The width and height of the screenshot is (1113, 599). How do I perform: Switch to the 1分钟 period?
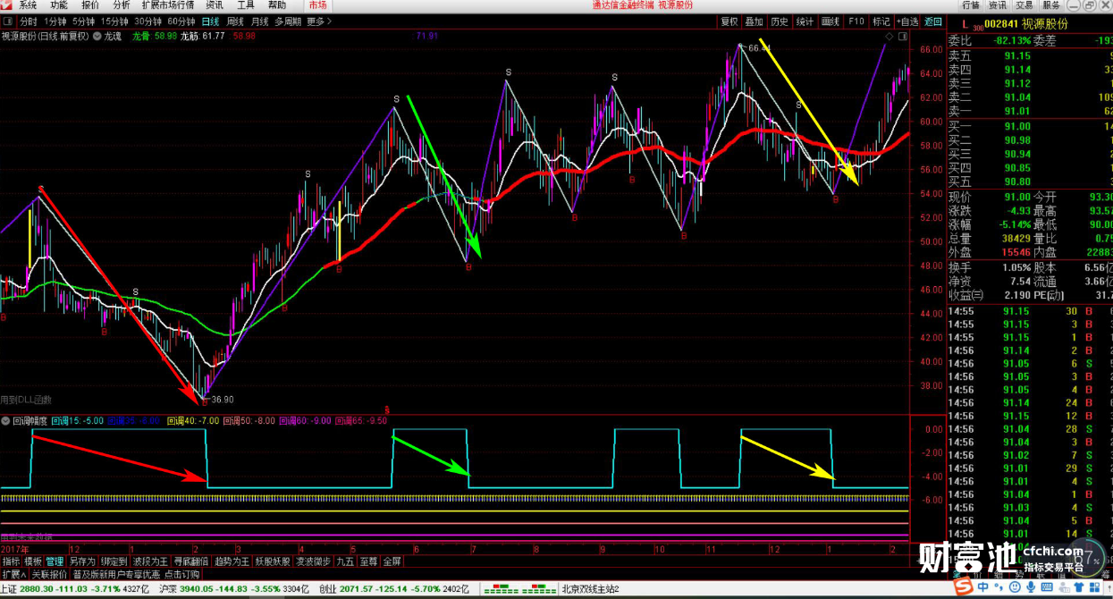pyautogui.click(x=55, y=21)
